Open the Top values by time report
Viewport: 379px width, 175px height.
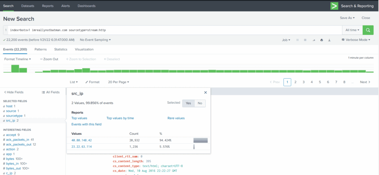coord(120,118)
